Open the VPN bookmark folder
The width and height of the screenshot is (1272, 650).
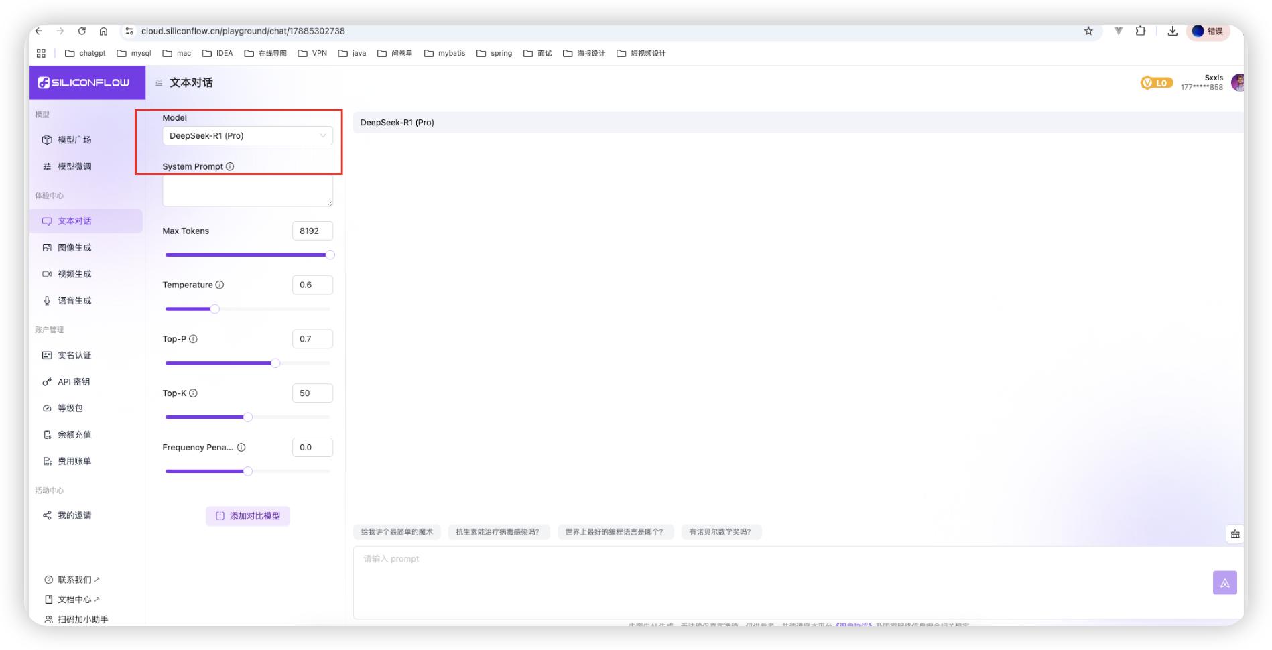[x=312, y=53]
